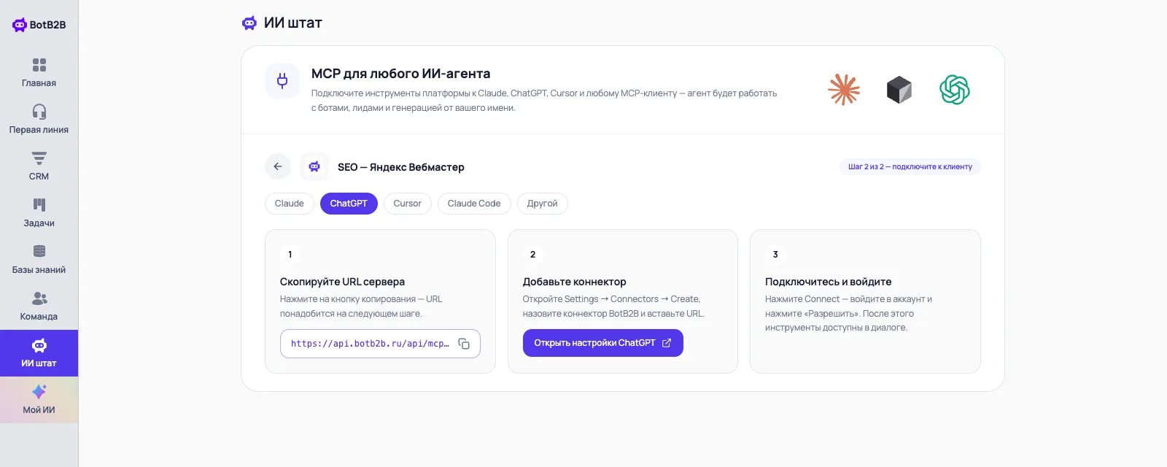1167x467 pixels.
Task: Click the Добавьте коннектор heading
Action: (574, 282)
